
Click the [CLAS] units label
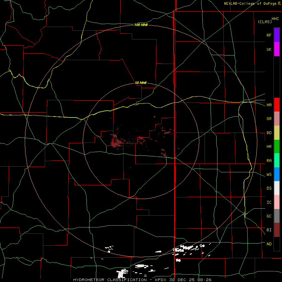tap(265, 22)
